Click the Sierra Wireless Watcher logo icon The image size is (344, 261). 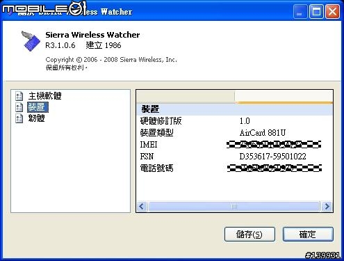(31, 41)
